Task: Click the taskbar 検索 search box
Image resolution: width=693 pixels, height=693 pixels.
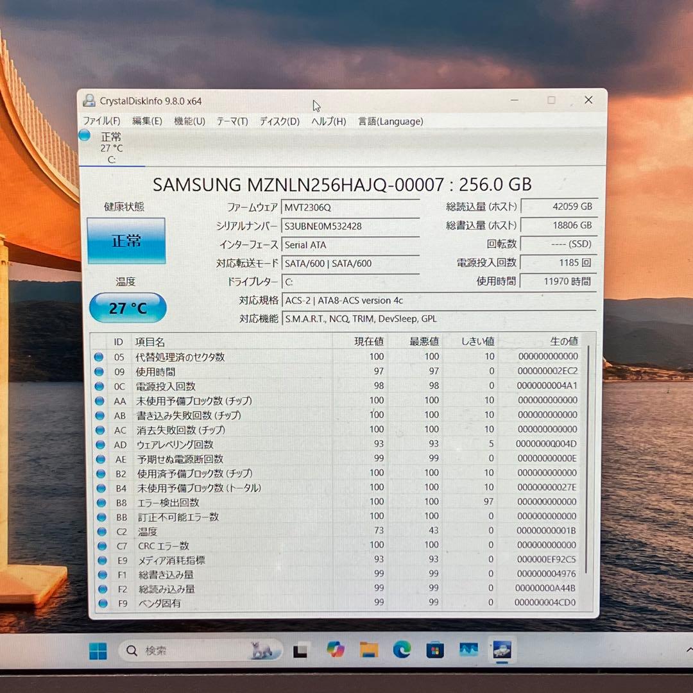Action: pos(200,651)
